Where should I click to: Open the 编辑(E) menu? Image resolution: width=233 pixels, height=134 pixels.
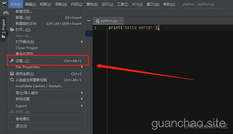point(31,4)
